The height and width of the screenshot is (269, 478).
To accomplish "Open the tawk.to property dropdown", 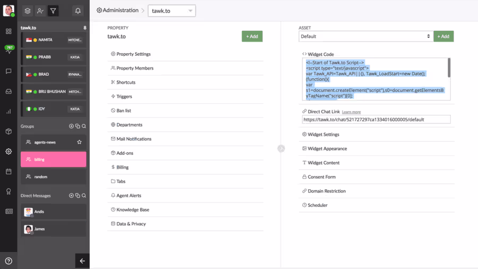I will pos(172,11).
